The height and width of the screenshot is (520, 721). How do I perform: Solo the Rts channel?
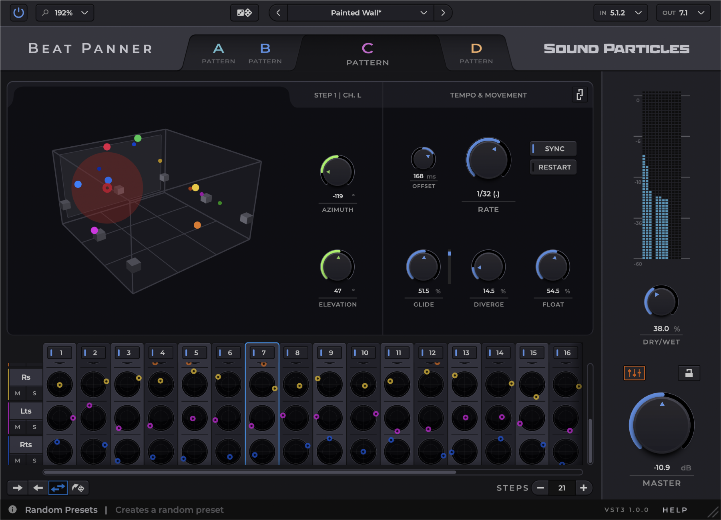click(34, 460)
